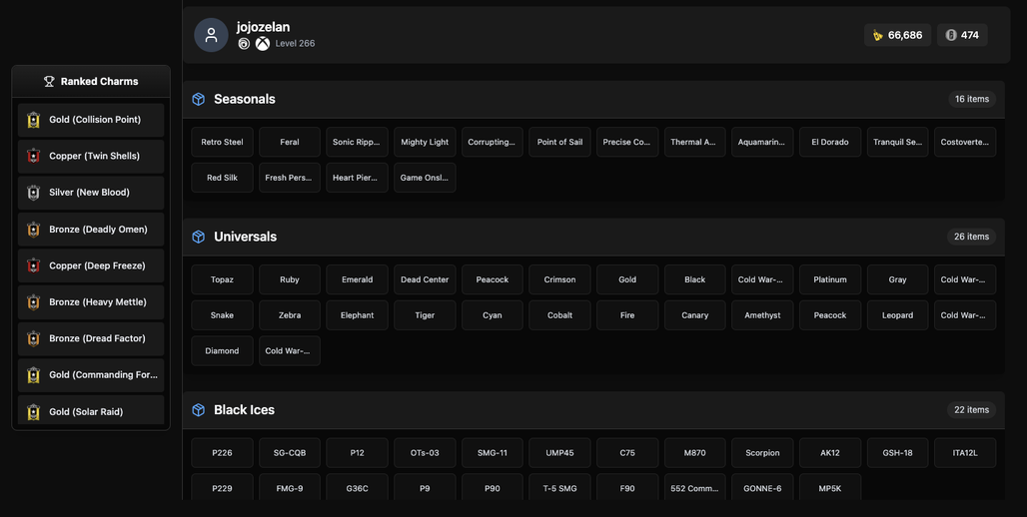Click the Ubisoft platform icon
This screenshot has width=1027, height=517.
(244, 44)
